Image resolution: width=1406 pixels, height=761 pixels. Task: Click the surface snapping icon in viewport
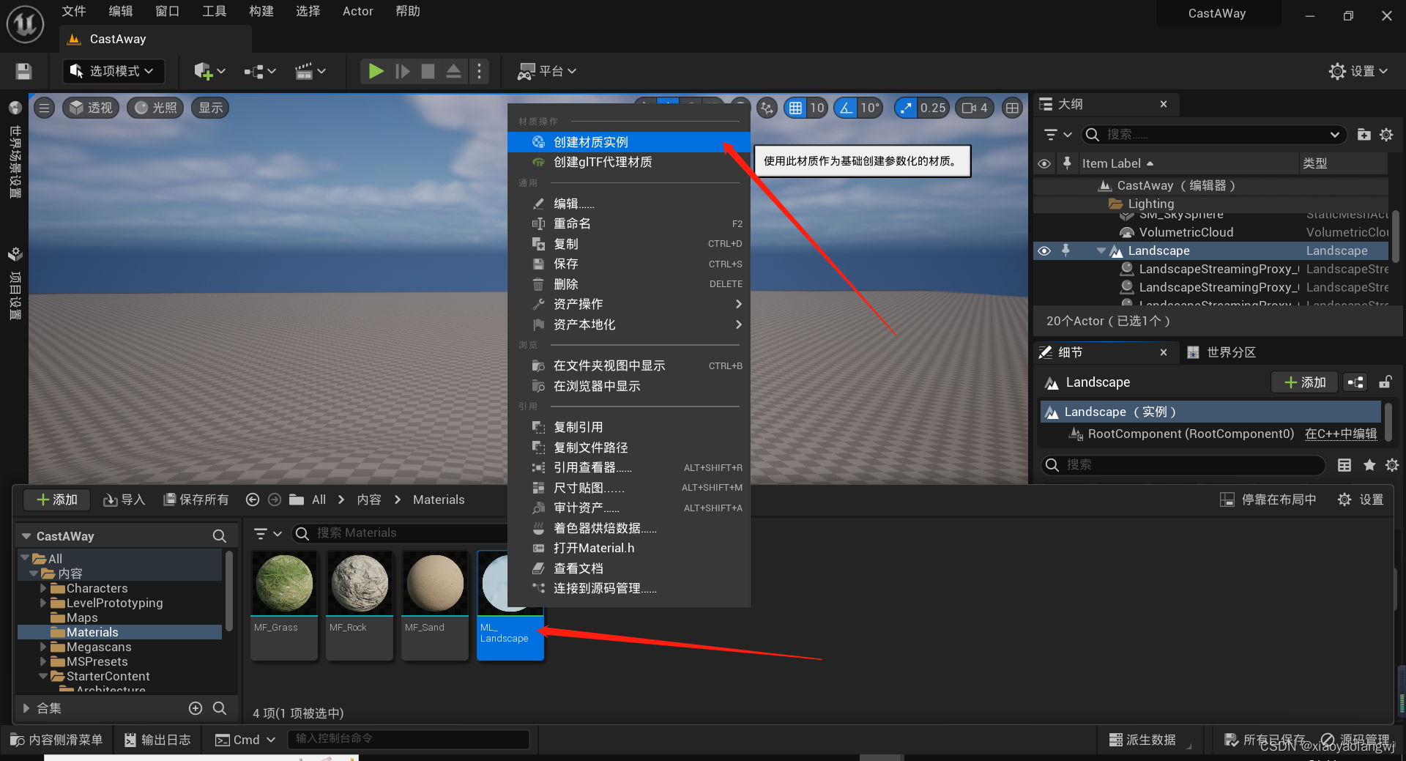(x=767, y=108)
